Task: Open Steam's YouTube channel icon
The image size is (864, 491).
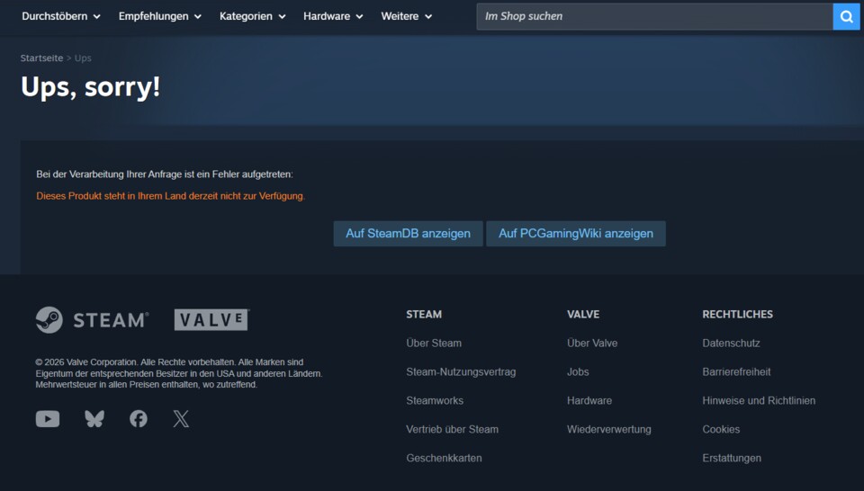Action: [48, 419]
